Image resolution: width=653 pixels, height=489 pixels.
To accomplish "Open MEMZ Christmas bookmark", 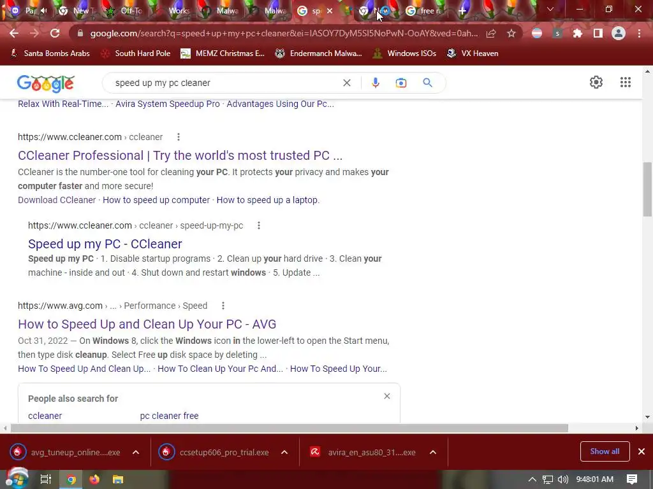I will (223, 53).
